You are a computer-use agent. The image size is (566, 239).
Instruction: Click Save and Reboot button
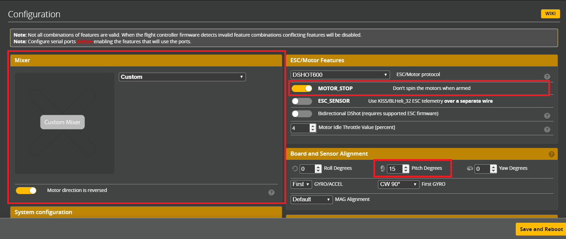(541, 229)
